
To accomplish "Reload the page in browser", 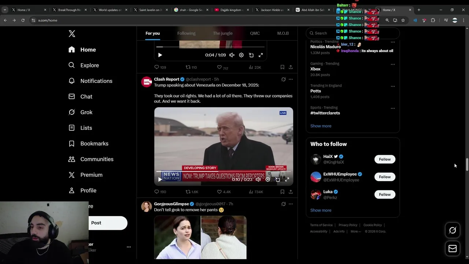I will 23,20.
